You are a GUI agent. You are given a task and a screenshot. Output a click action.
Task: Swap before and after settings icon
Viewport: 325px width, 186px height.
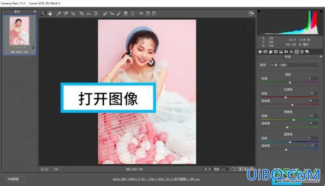[240, 169]
